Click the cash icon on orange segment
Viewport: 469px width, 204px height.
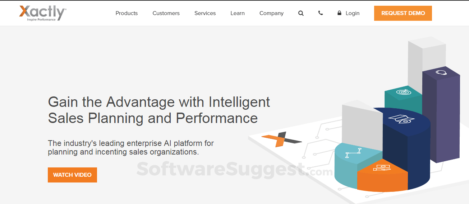coord(382,167)
